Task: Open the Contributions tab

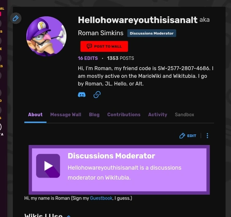Action: (124, 114)
